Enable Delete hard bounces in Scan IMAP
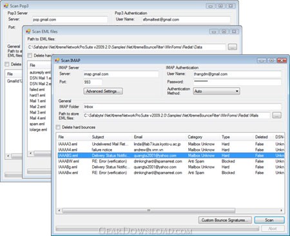 click(58, 127)
